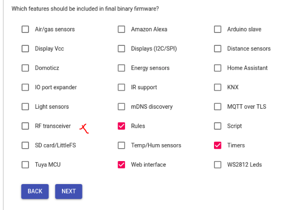Viewport: 295px width, 210px height.
Task: Enable Home Assistant integration checkbox
Action: (x=217, y=68)
